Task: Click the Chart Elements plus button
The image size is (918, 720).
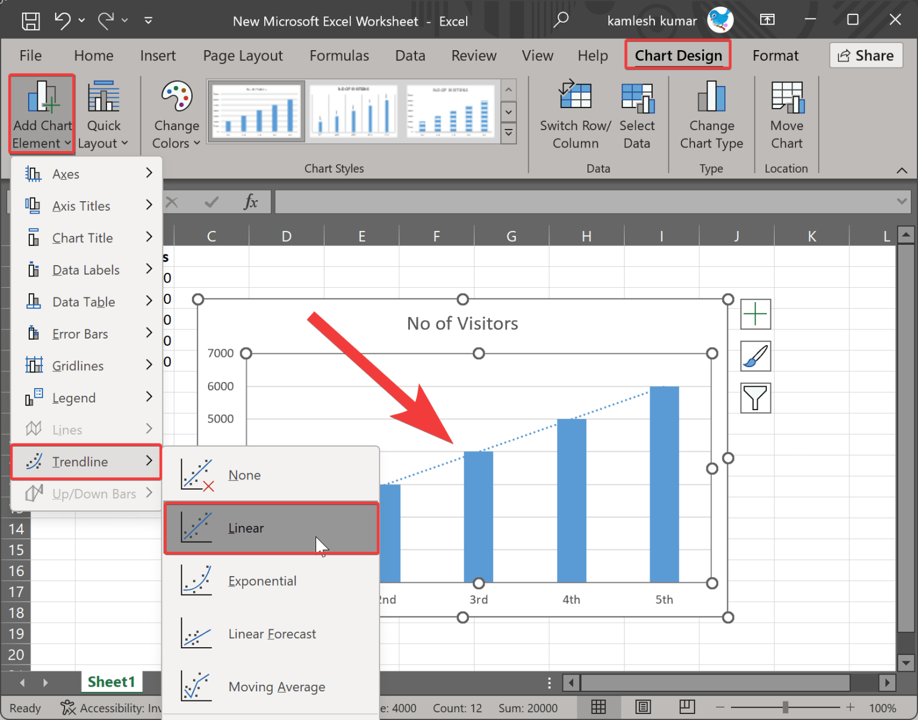Action: pos(755,314)
